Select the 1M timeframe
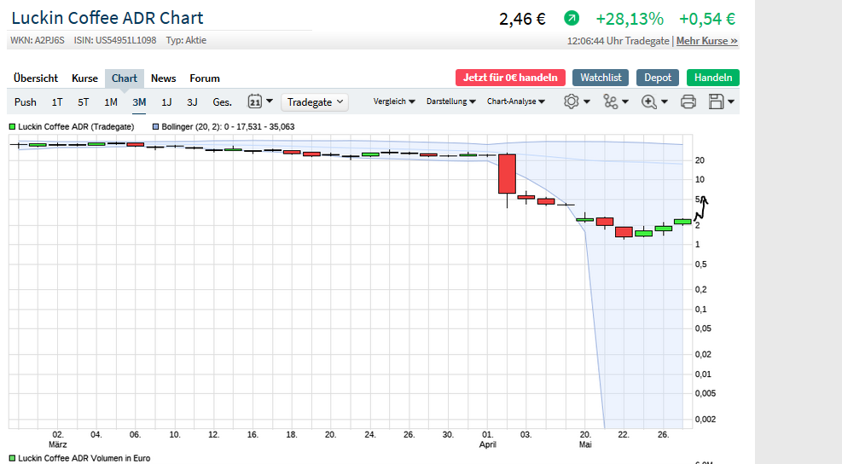842x464 pixels. point(111,102)
